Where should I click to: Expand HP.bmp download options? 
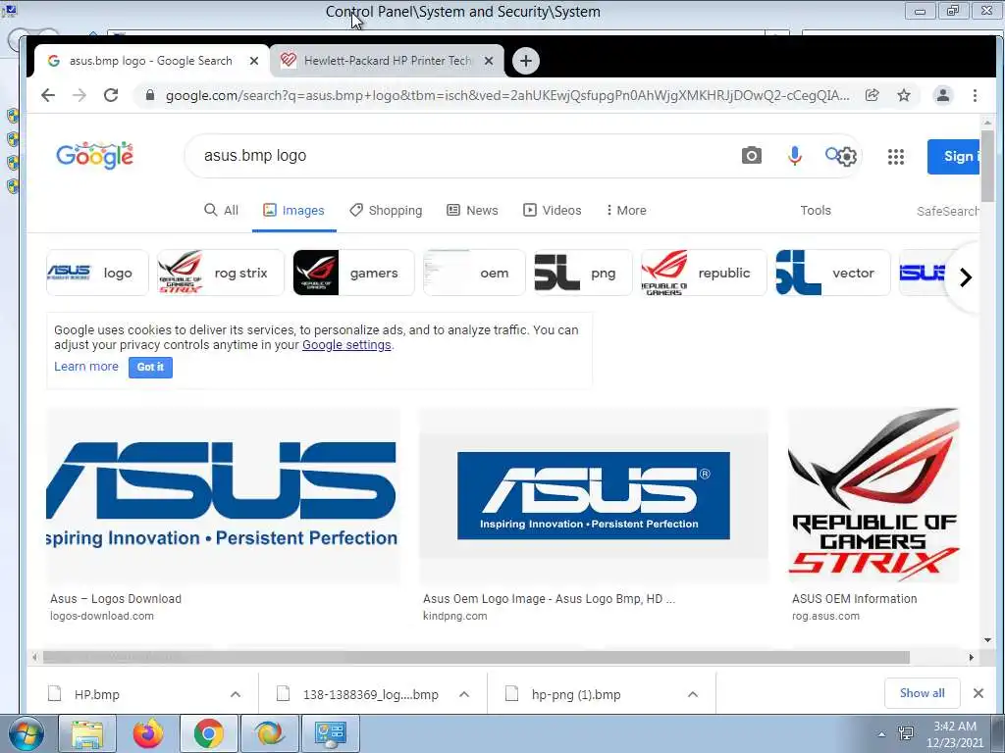pos(236,694)
